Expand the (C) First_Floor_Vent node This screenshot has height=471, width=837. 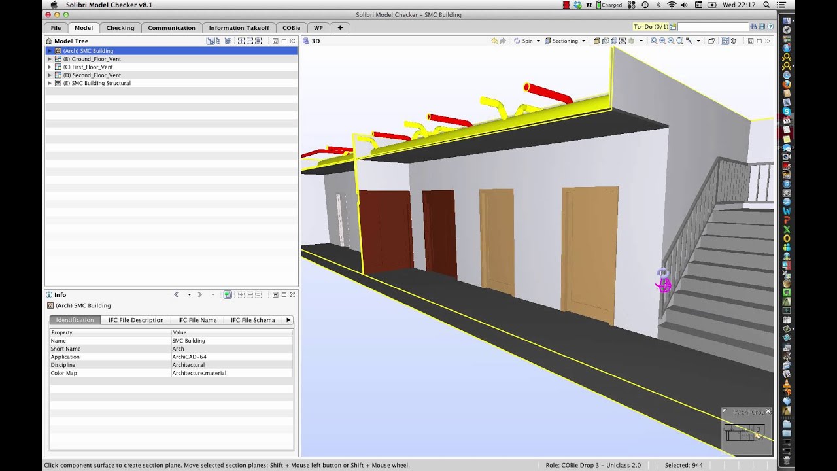(x=50, y=67)
